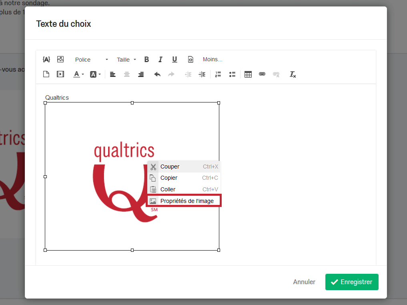Choose Coller from the context menu

tap(184, 189)
